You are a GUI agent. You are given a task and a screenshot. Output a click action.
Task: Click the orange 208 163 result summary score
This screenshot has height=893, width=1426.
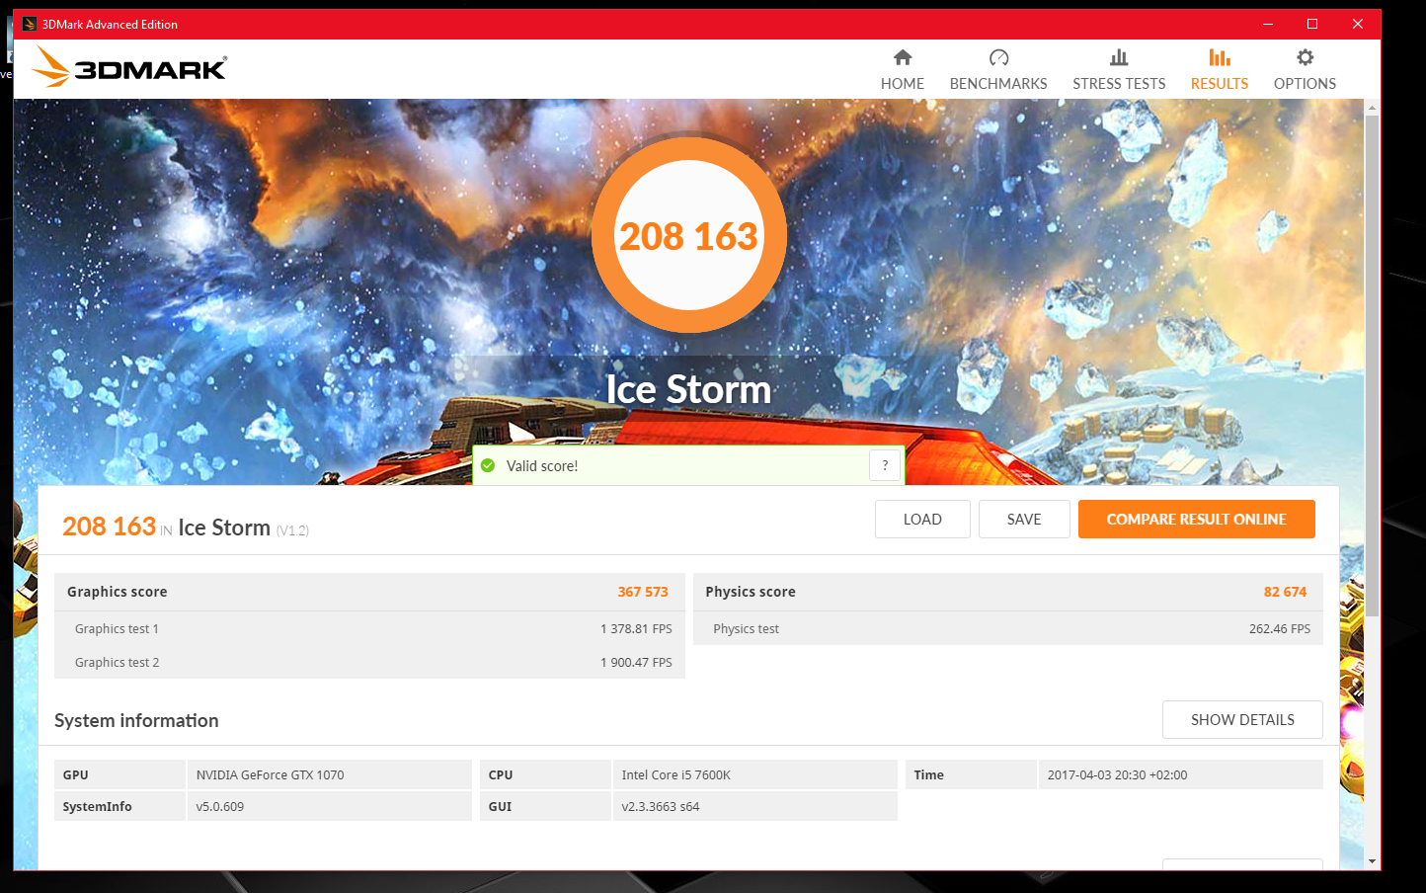[x=109, y=526]
